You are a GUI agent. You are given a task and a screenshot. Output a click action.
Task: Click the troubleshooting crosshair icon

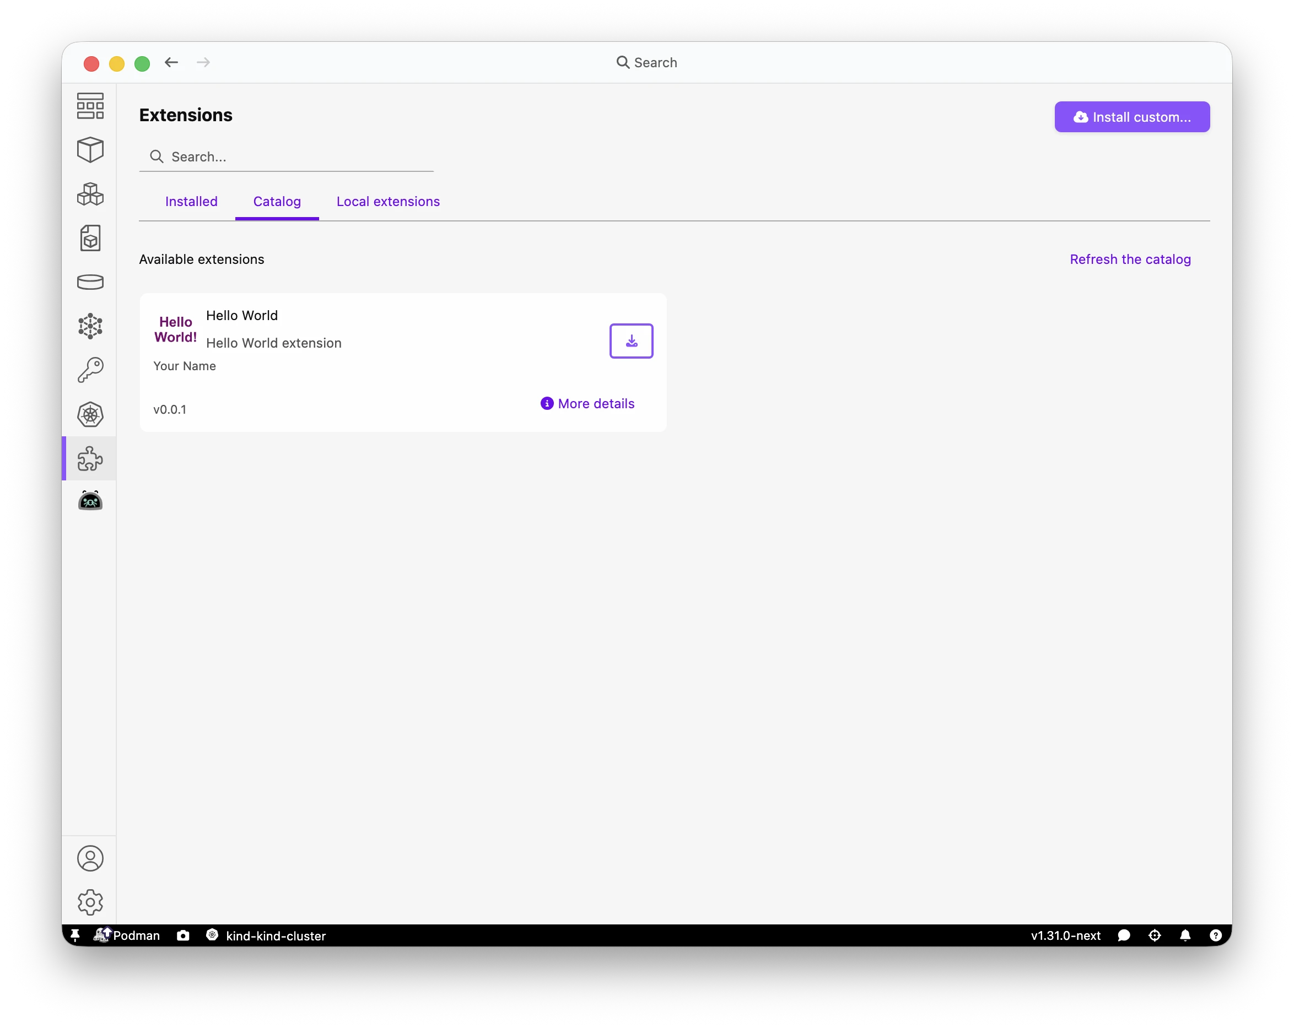coord(1154,935)
